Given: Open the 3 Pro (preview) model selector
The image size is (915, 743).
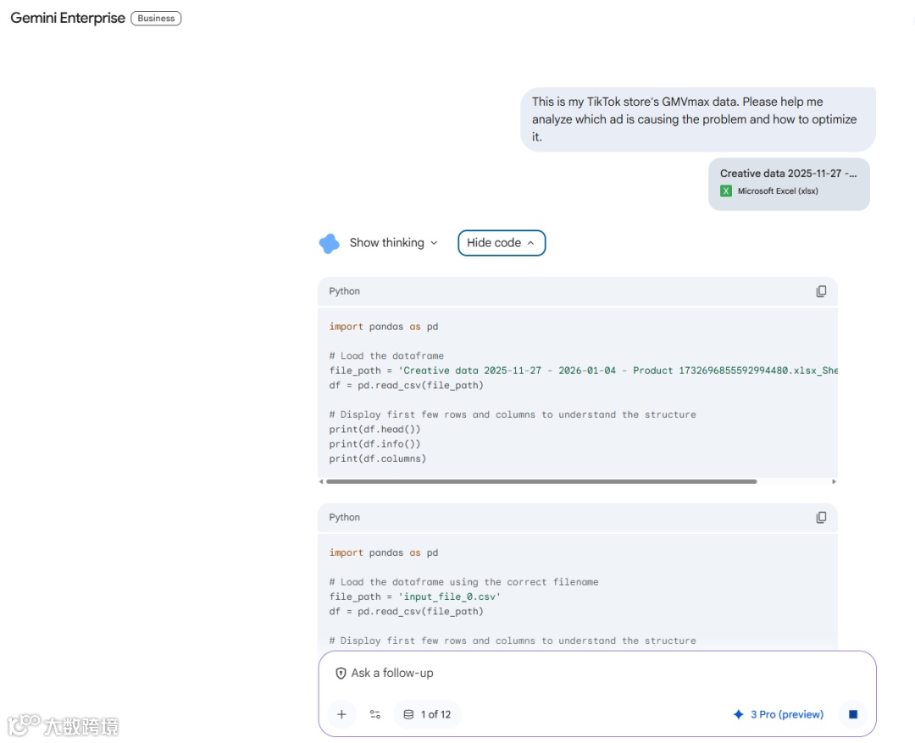Looking at the screenshot, I should tap(779, 714).
